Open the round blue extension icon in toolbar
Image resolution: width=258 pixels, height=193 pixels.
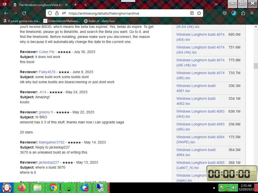coord(234,13)
